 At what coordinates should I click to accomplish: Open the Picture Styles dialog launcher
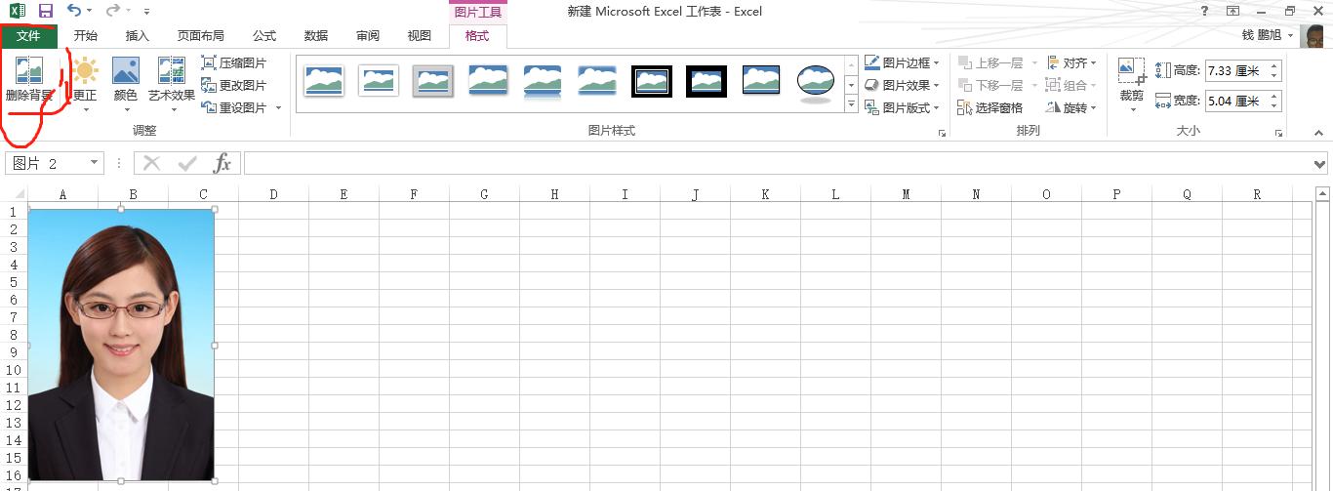coord(943,133)
